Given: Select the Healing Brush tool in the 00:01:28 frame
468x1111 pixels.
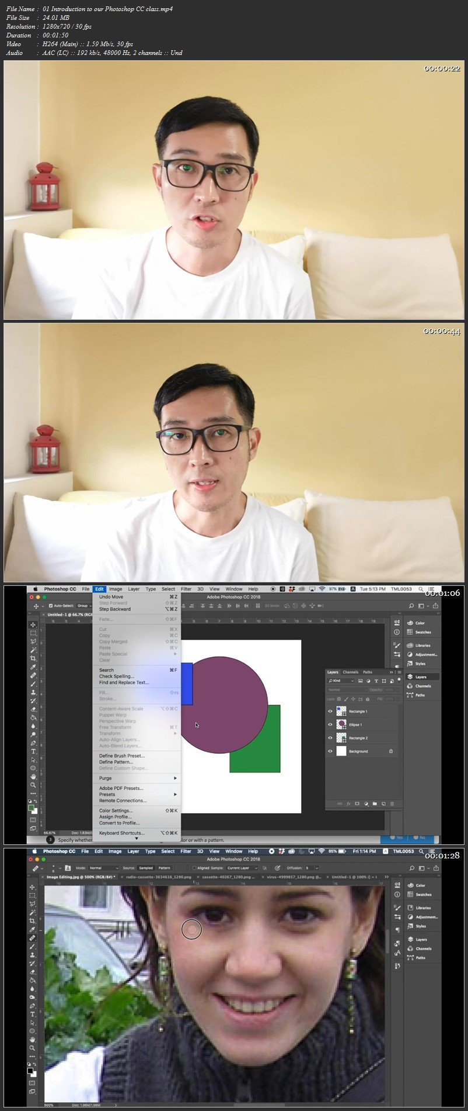Looking at the screenshot, I should pyautogui.click(x=32, y=938).
